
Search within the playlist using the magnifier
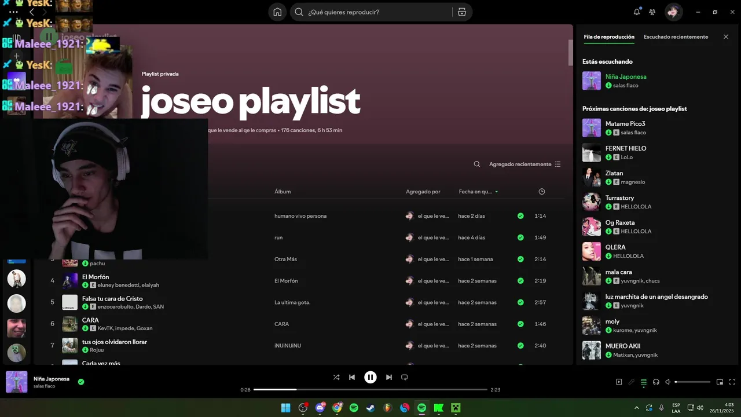pos(477,164)
